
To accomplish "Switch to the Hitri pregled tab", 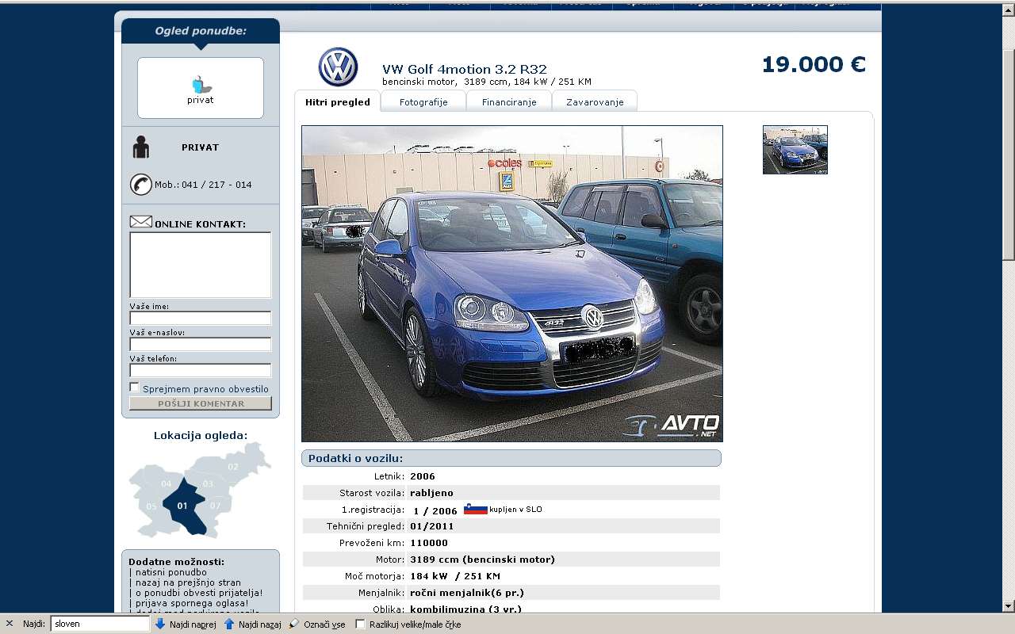I will 338,102.
